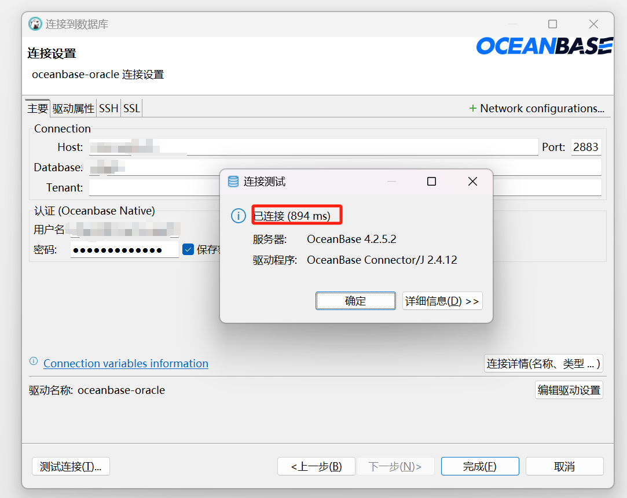
Task: Click the 已连接 (894 ms) status text
Action: [292, 216]
